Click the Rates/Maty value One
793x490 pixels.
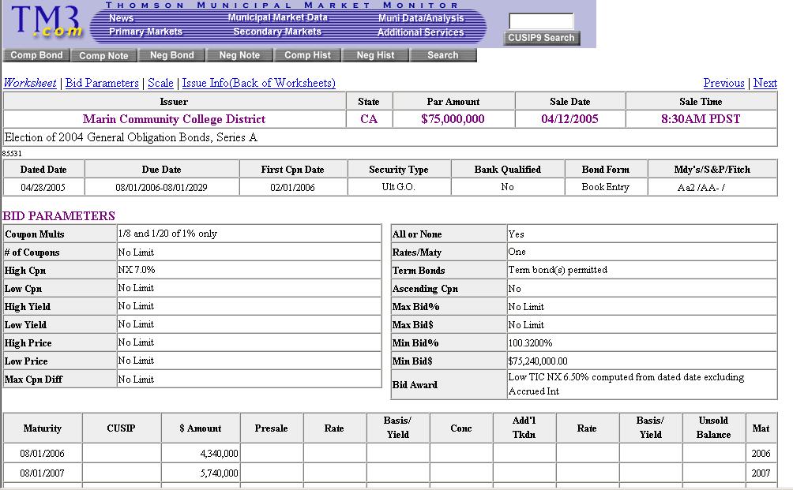(x=517, y=252)
